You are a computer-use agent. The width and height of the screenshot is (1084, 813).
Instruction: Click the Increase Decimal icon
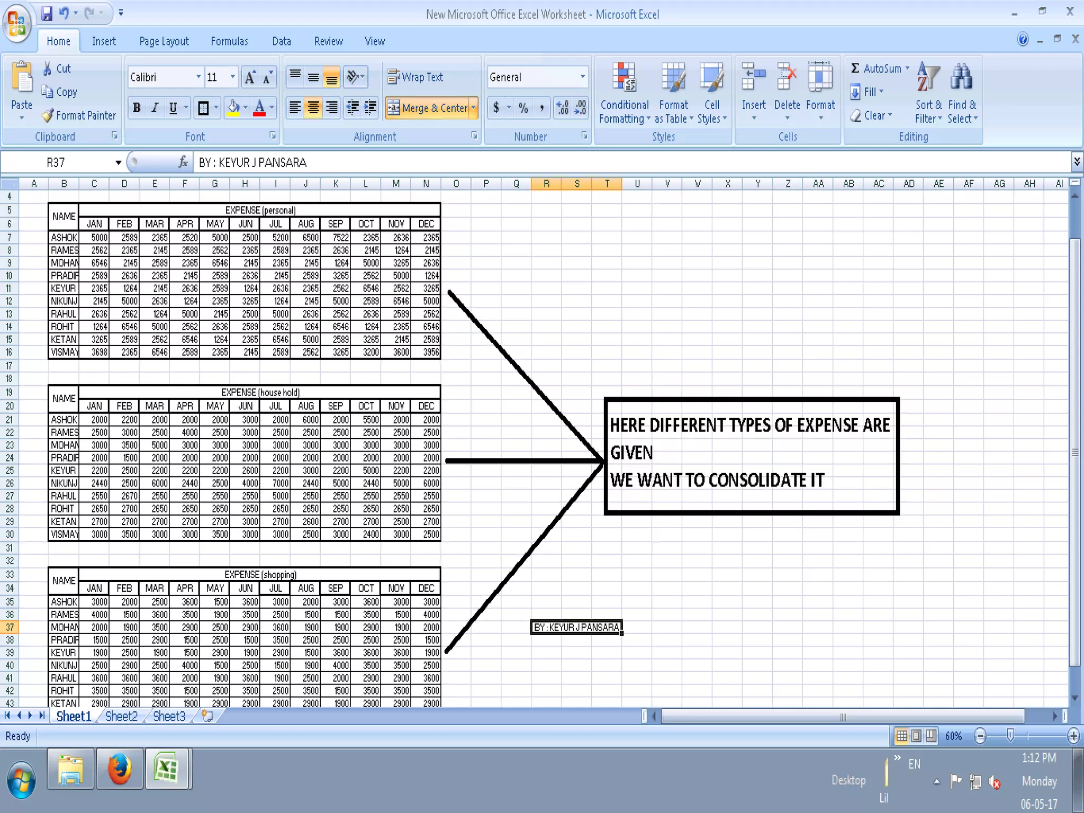tap(563, 108)
